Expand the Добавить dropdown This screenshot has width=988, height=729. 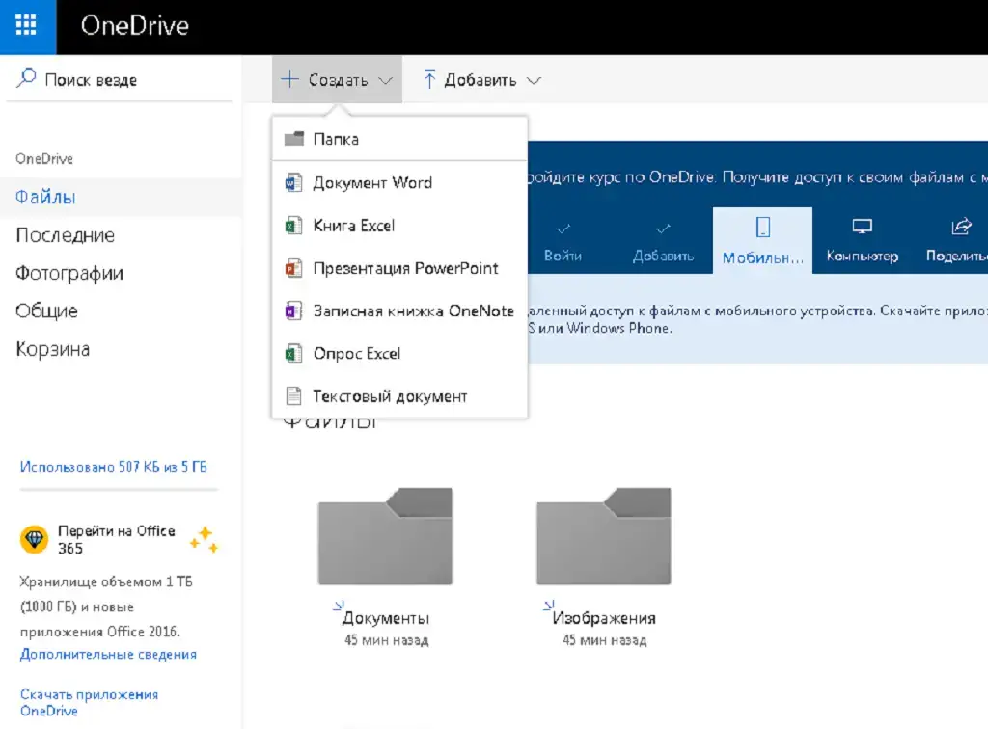click(x=481, y=81)
